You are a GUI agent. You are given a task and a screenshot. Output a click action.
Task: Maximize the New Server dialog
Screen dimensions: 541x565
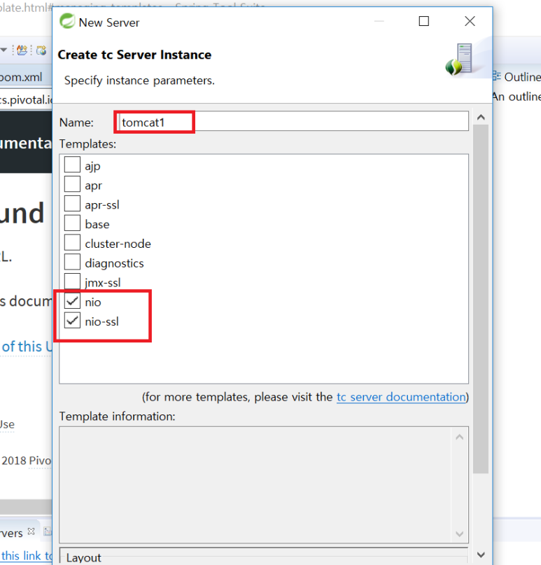[424, 21]
